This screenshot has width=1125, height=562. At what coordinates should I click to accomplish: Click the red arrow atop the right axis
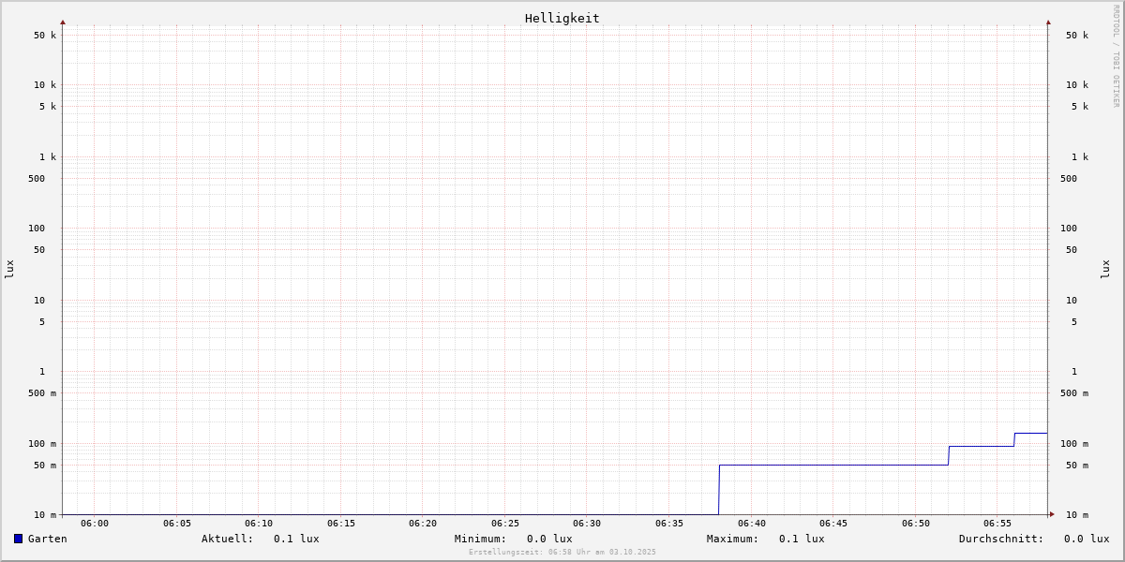point(1048,22)
